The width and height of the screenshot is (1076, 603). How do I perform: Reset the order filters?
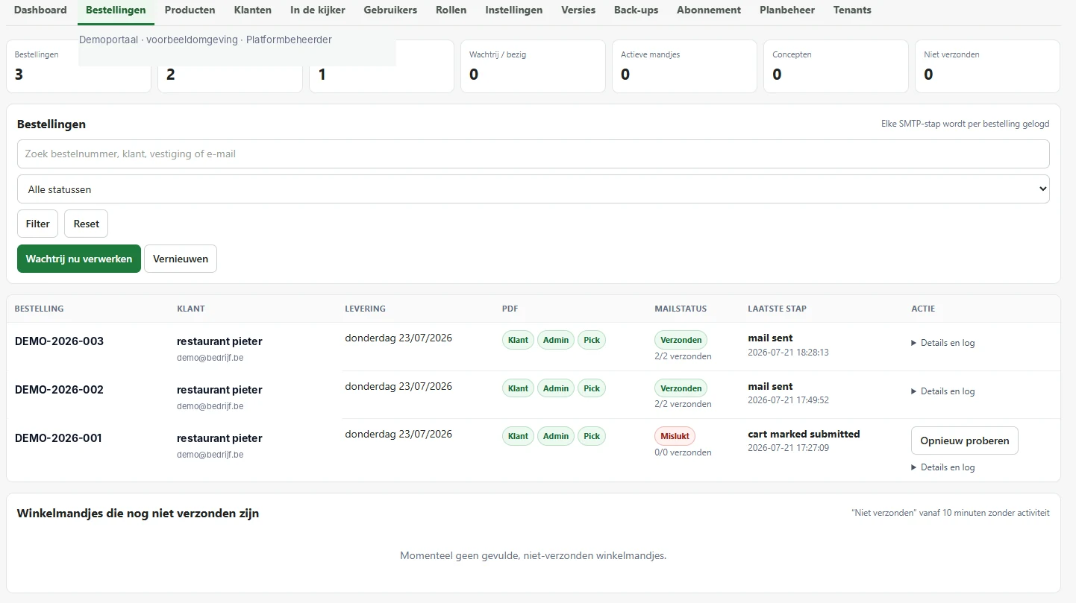pyautogui.click(x=87, y=224)
